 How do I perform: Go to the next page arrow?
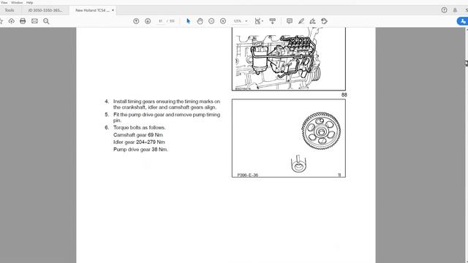pos(148,21)
